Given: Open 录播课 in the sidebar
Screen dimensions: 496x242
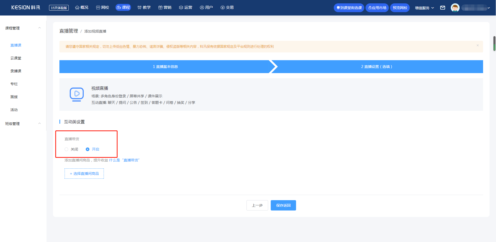Looking at the screenshot, I should [16, 71].
